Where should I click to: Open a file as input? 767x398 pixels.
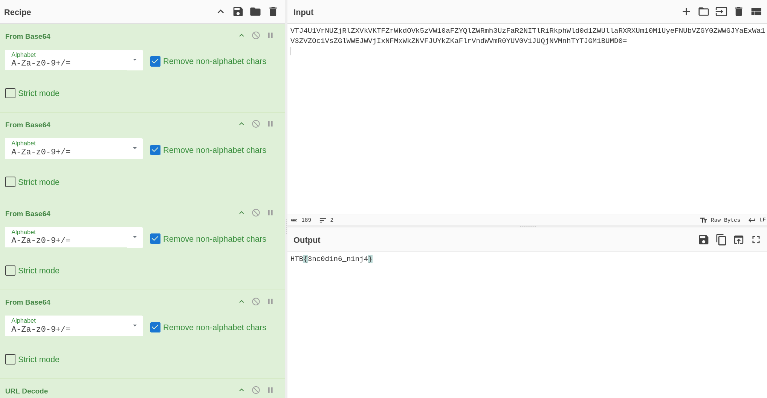point(703,12)
